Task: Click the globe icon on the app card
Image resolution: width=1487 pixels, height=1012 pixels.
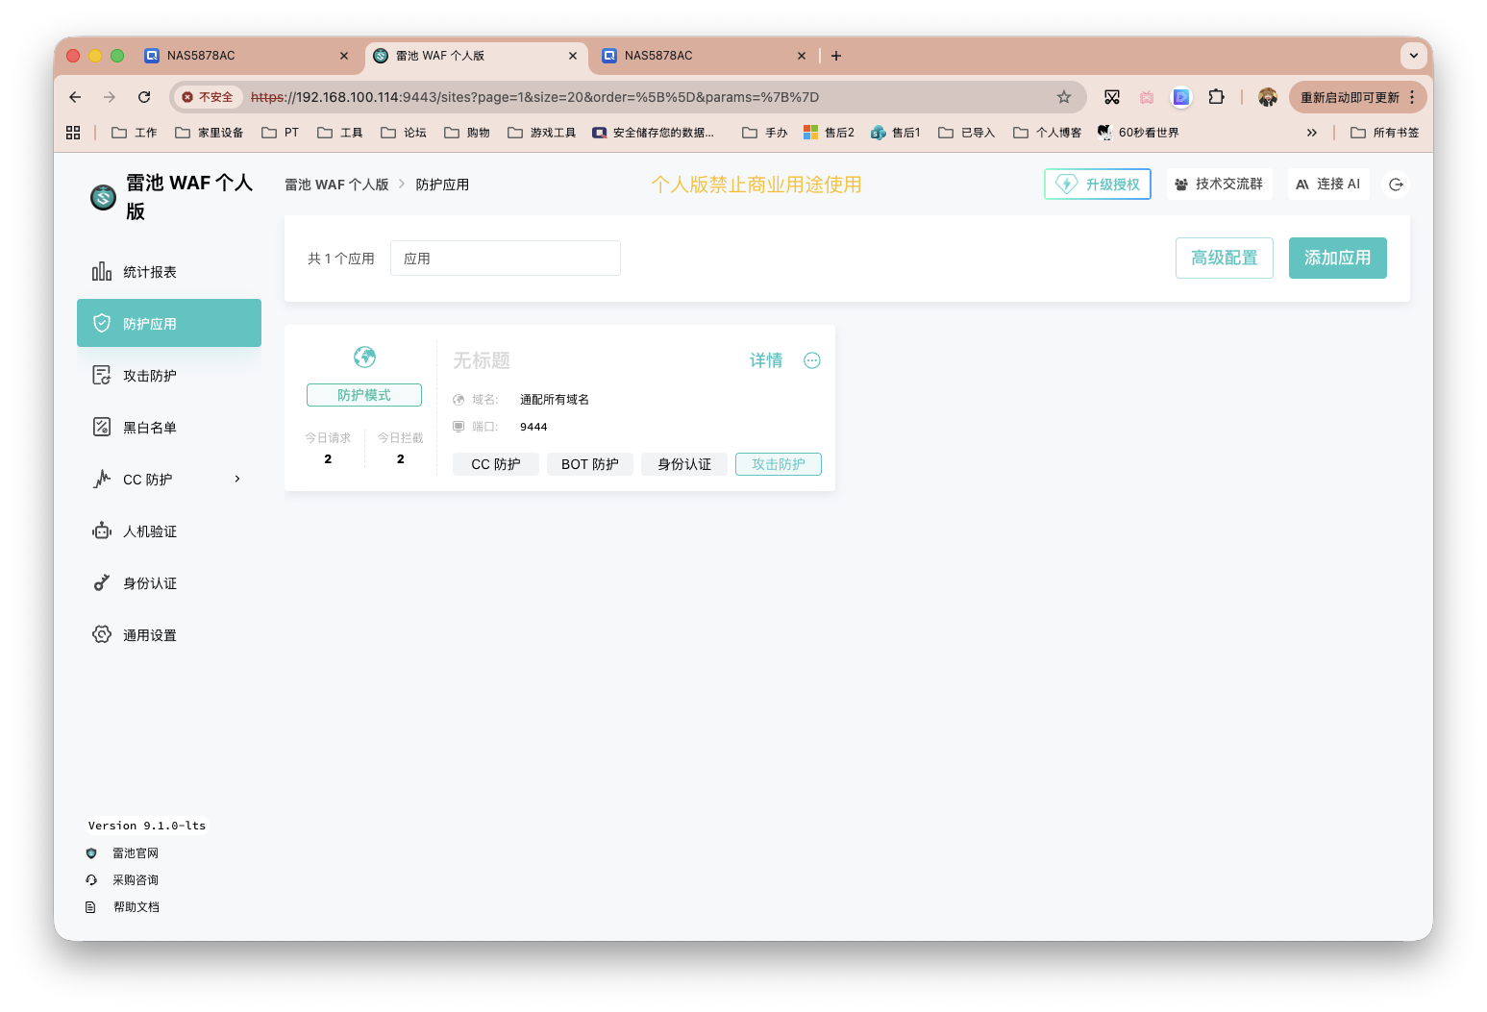Action: 363,356
